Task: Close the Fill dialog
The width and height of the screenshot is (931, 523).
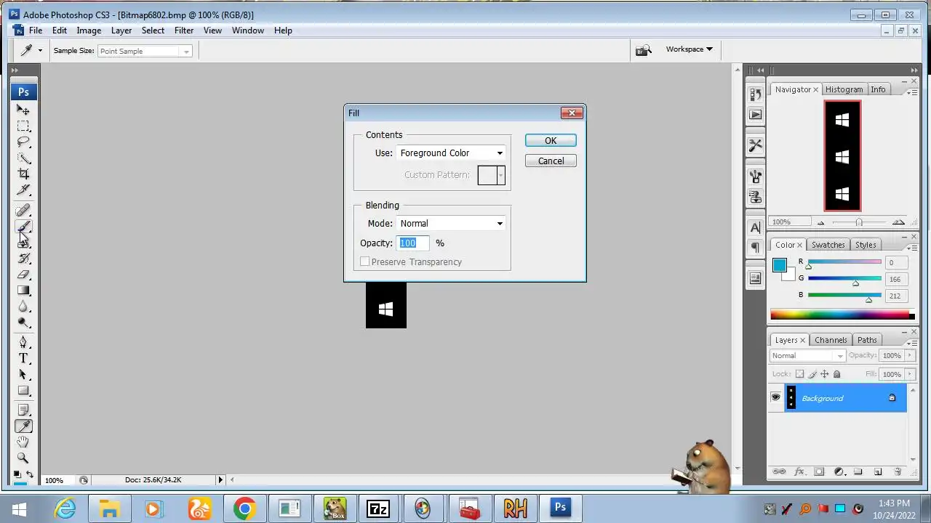Action: pyautogui.click(x=572, y=113)
